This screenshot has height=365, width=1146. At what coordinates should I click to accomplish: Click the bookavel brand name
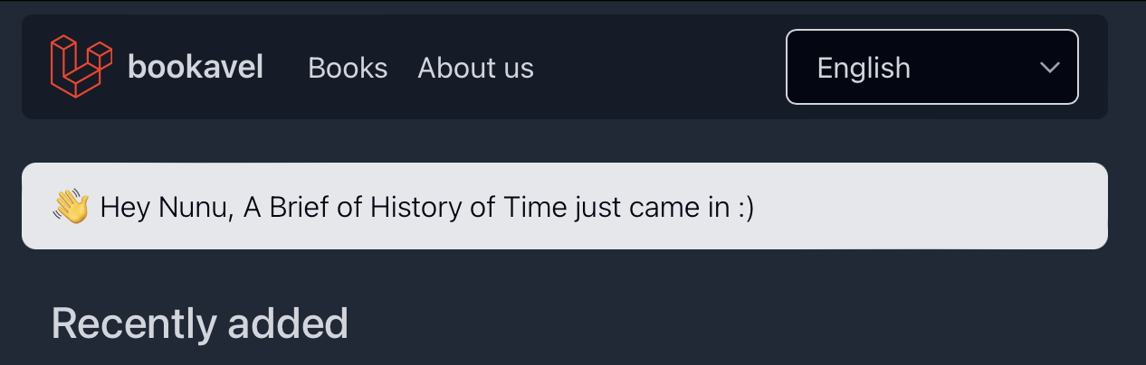pos(196,67)
